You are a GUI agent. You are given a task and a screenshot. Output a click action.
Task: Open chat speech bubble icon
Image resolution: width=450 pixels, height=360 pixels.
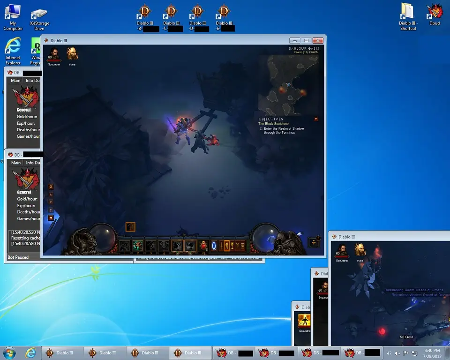pyautogui.click(x=51, y=217)
